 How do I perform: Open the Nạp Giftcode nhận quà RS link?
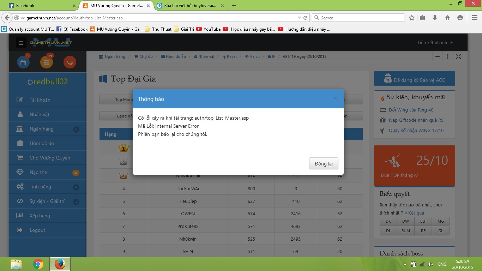pos(416,120)
